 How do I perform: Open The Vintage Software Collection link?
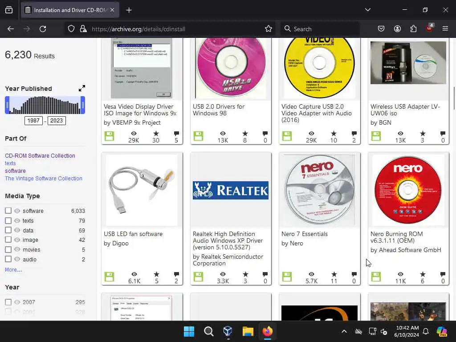click(43, 178)
